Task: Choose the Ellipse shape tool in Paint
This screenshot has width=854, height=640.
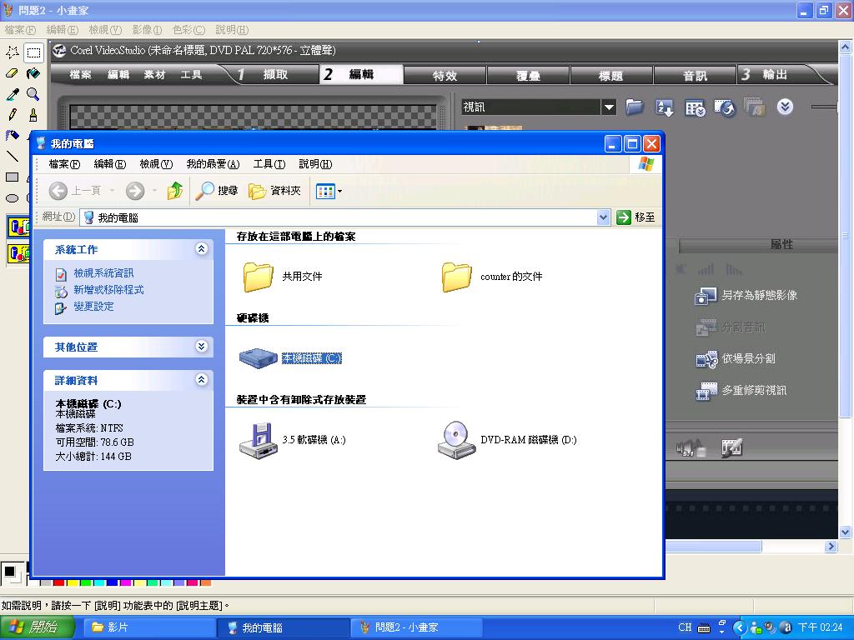Action: [13, 197]
